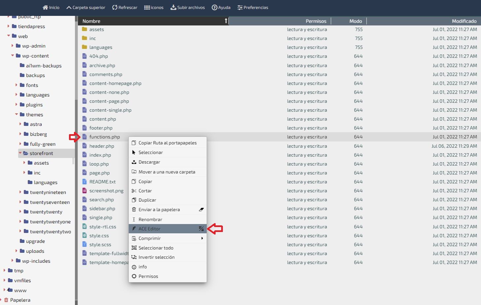Choose Renombrar in context menu
Screen dimensions: 481x305
pos(167,219)
